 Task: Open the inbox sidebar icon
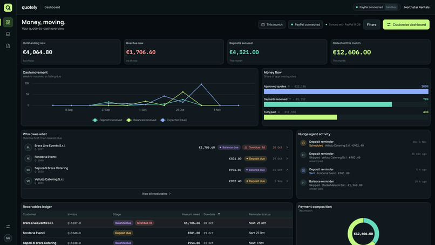[8, 34]
